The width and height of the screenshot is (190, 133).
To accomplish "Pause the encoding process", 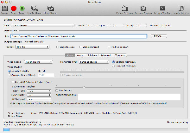I will (x=22, y=9).
